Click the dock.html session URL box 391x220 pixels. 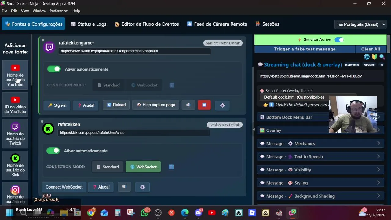pos(320,76)
